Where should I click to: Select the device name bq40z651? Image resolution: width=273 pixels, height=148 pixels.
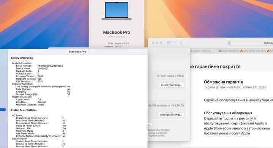click(x=43, y=69)
